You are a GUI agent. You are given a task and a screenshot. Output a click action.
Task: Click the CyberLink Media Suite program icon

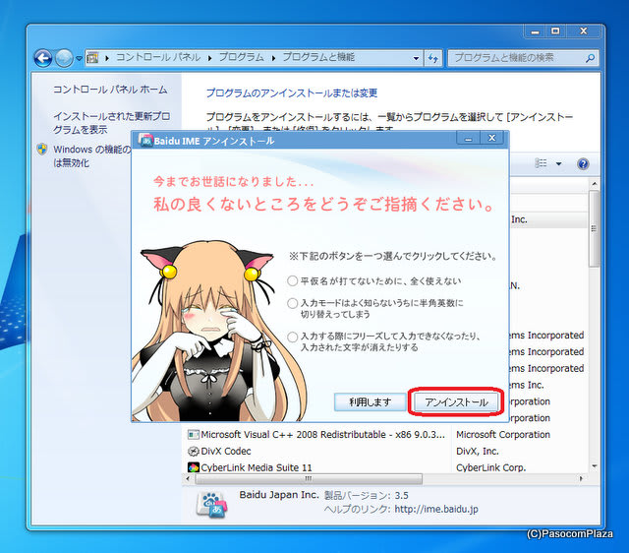pyautogui.click(x=194, y=467)
